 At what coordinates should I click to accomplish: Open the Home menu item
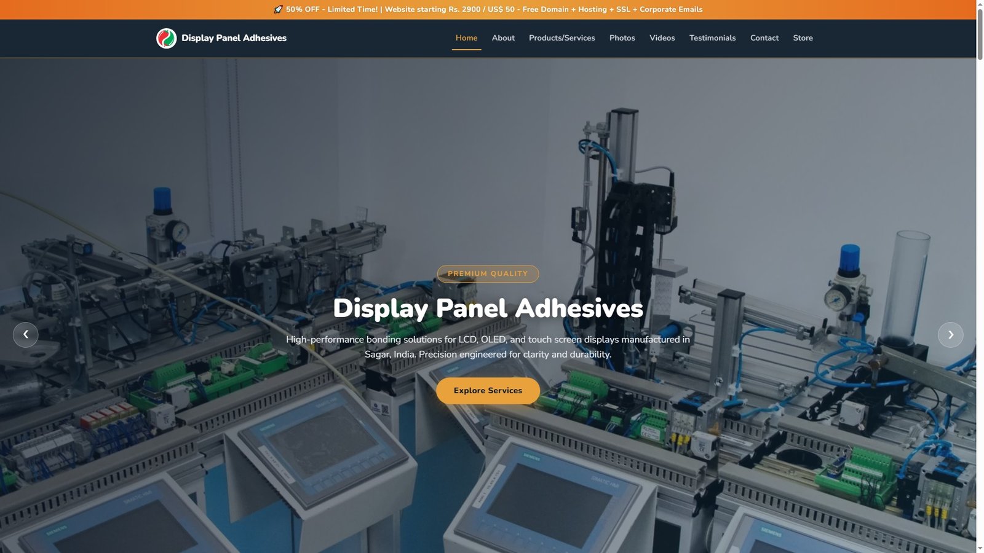(x=466, y=38)
